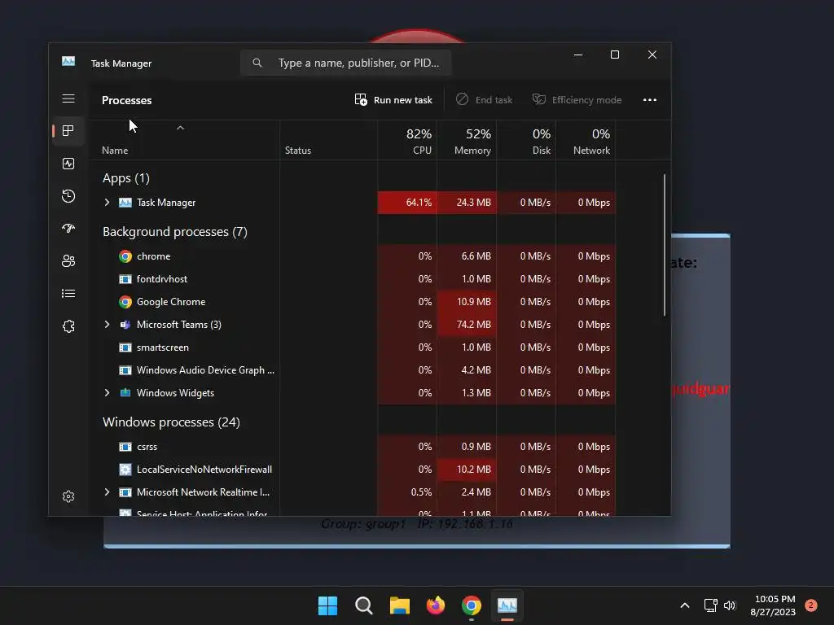This screenshot has width=834, height=625.
Task: Launch Firefox from taskbar
Action: click(x=436, y=605)
